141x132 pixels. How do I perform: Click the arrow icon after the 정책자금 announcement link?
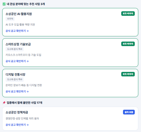[x=27, y=125]
